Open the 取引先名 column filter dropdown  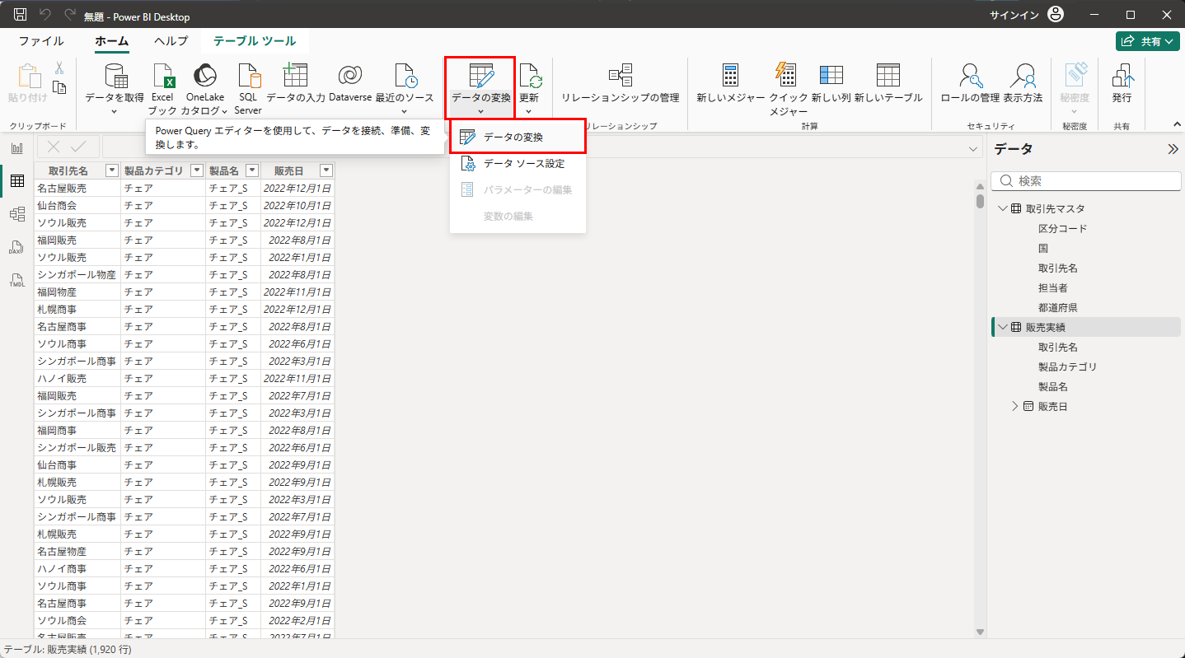click(111, 170)
